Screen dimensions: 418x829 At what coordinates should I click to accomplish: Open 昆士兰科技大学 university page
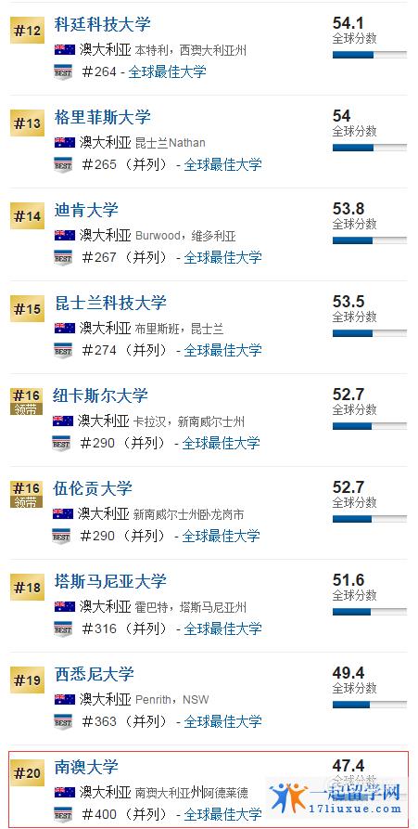point(110,303)
